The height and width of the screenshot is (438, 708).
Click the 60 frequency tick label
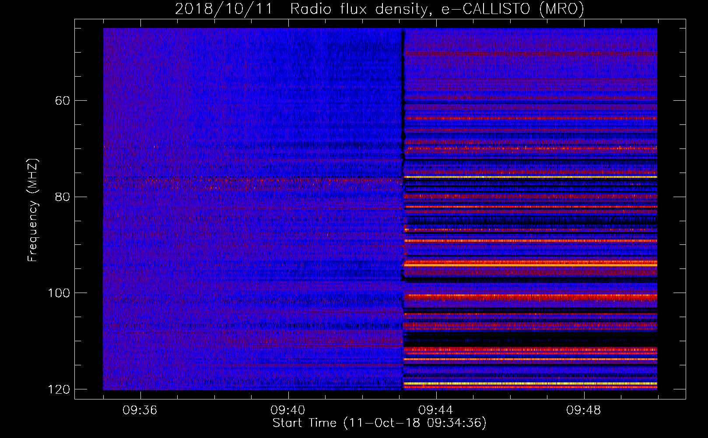63,101
